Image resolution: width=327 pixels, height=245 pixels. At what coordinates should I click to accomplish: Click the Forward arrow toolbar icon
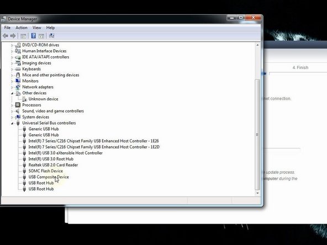click(x=13, y=36)
